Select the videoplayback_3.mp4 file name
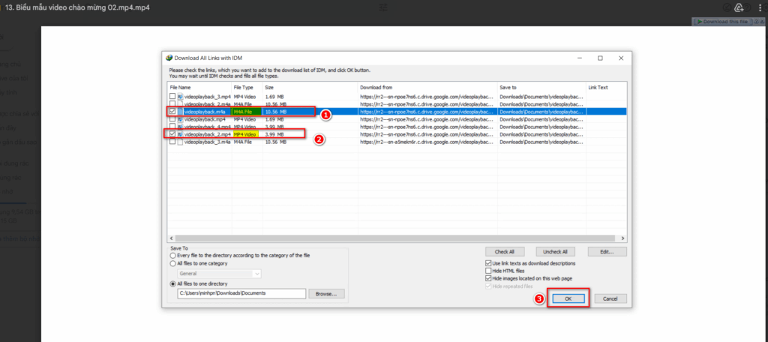The height and width of the screenshot is (342, 768). point(207,97)
